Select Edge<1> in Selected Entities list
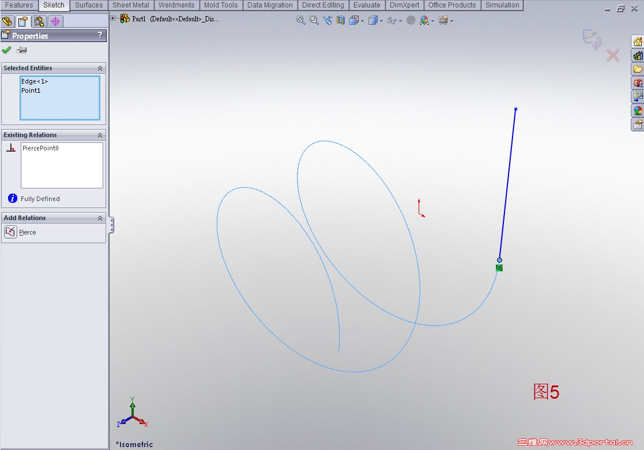The width and height of the screenshot is (644, 450). coord(35,81)
